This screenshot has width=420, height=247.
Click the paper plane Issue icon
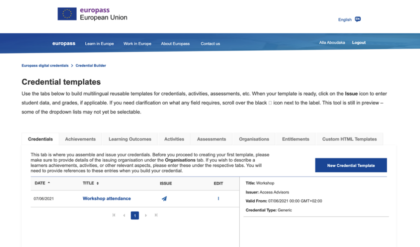pyautogui.click(x=164, y=199)
